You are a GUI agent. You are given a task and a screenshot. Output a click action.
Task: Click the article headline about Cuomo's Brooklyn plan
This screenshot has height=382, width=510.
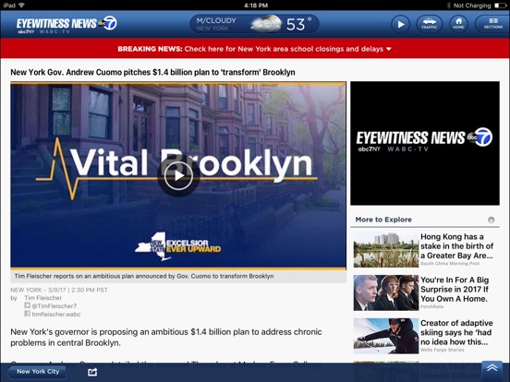click(152, 72)
